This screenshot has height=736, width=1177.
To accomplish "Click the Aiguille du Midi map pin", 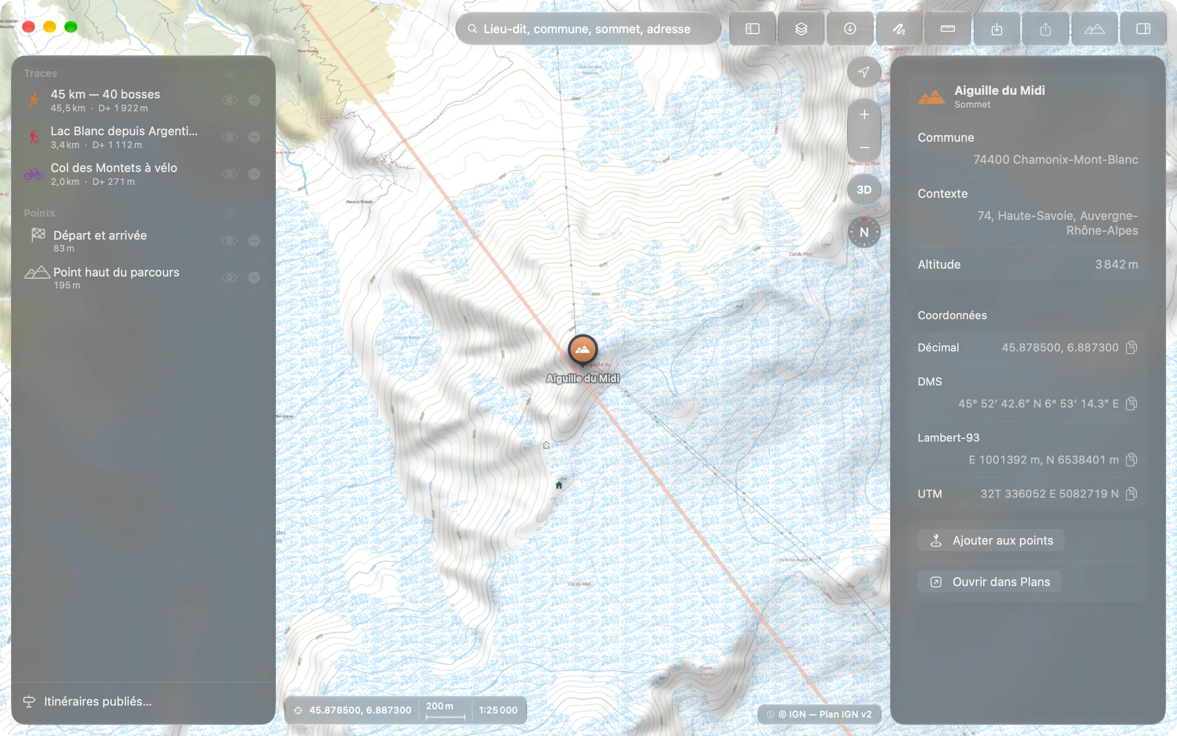I will pos(582,350).
